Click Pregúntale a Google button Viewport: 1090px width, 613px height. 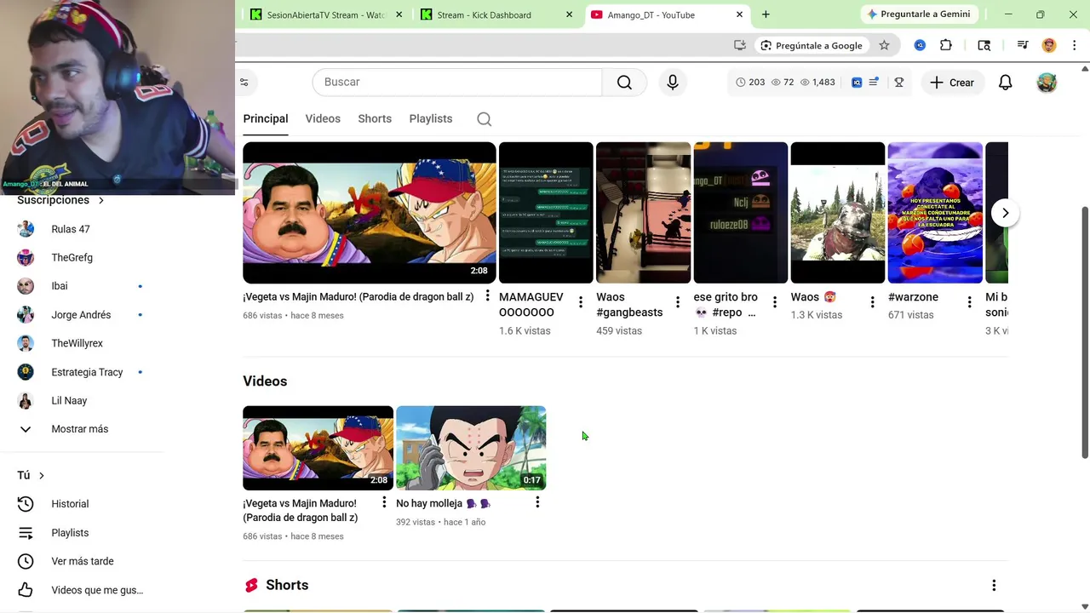point(812,45)
